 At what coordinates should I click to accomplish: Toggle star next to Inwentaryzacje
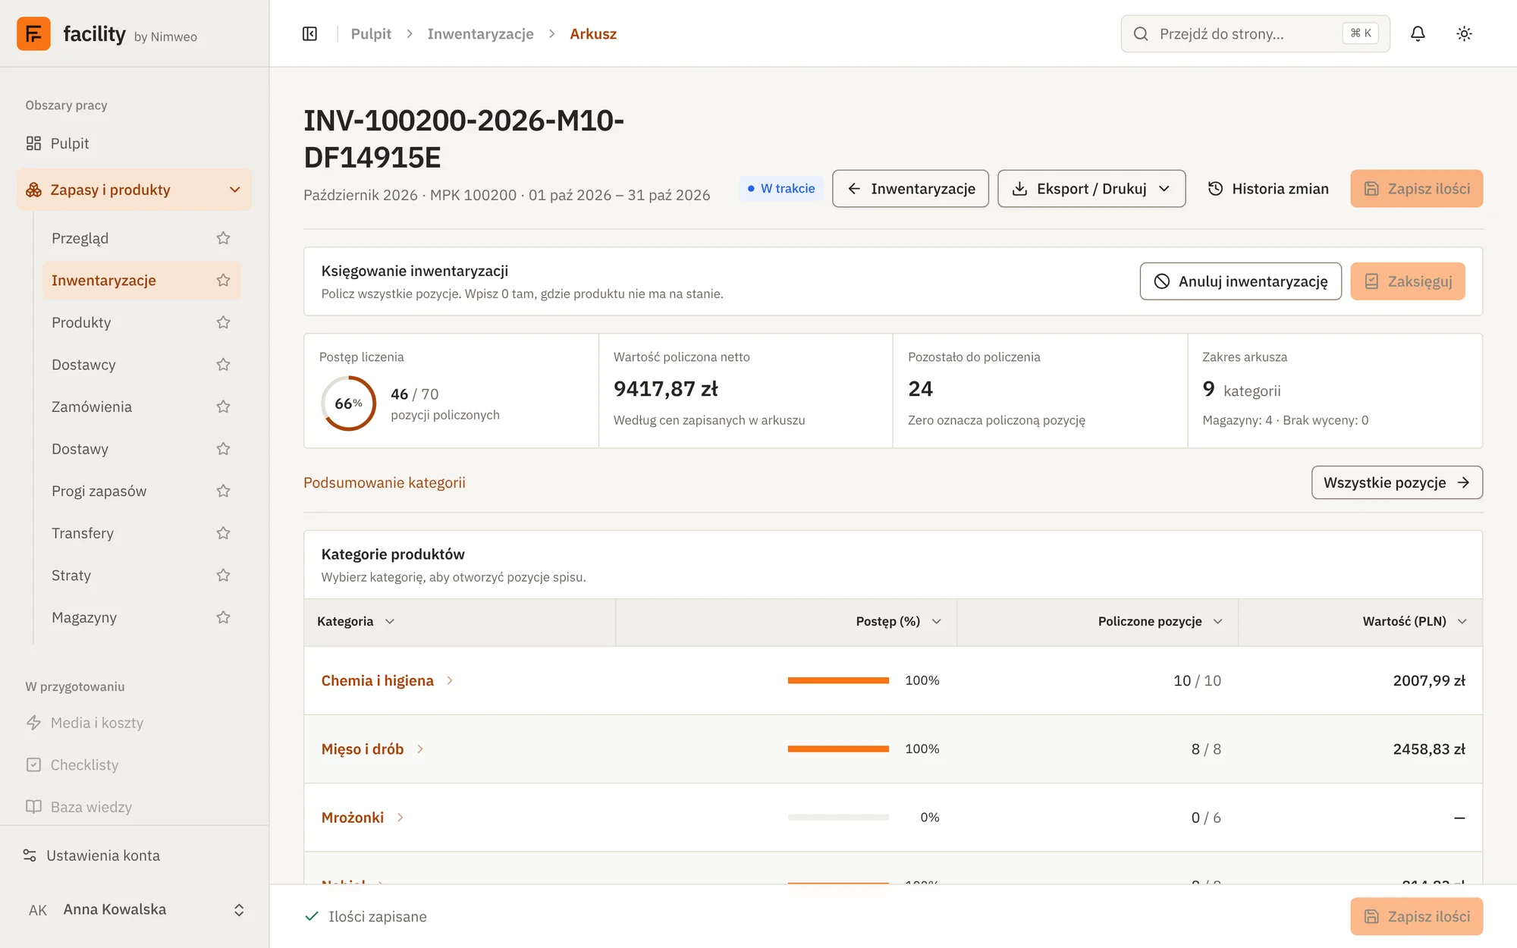pyautogui.click(x=223, y=281)
